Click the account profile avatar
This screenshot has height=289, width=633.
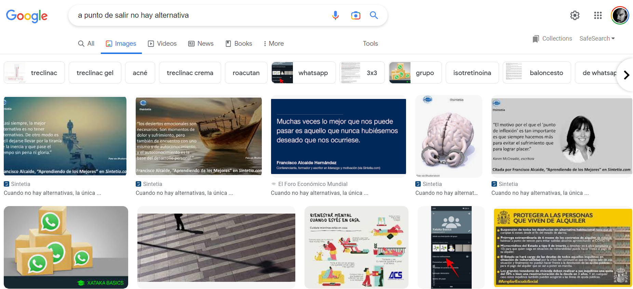(620, 15)
